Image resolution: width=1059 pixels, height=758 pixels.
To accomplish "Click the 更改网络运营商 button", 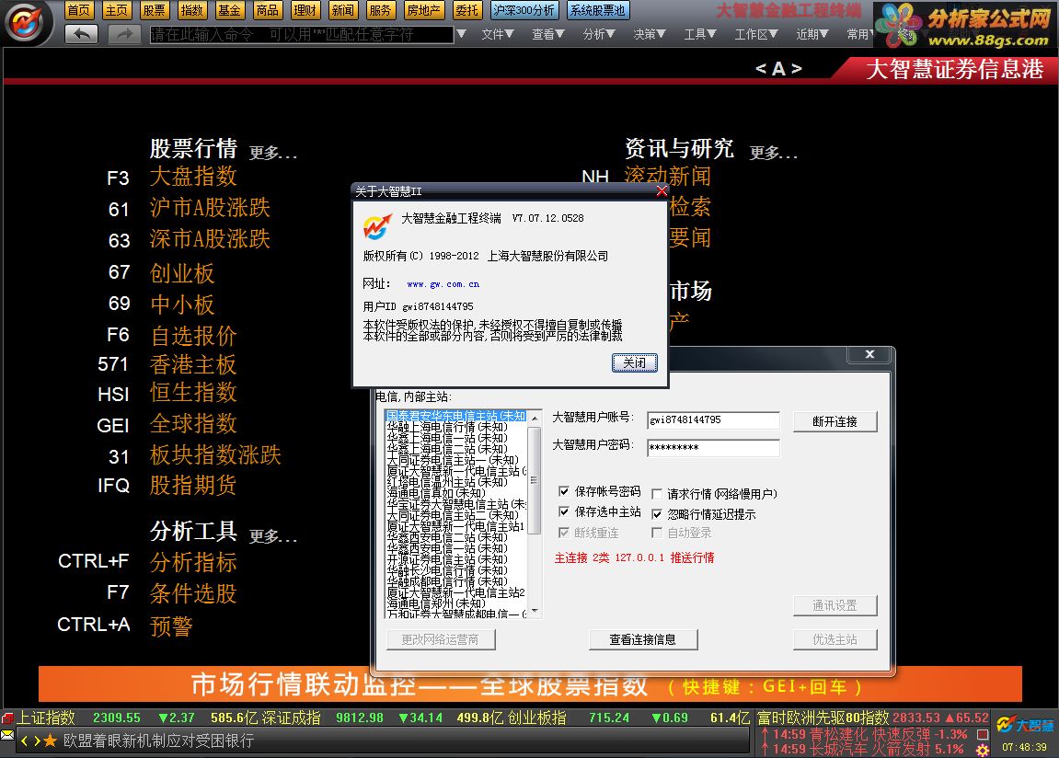I will [441, 639].
